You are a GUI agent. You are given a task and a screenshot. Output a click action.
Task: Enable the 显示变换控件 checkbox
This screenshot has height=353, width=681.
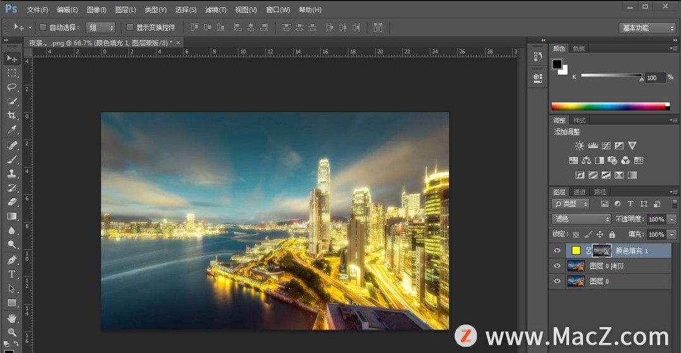[130, 27]
